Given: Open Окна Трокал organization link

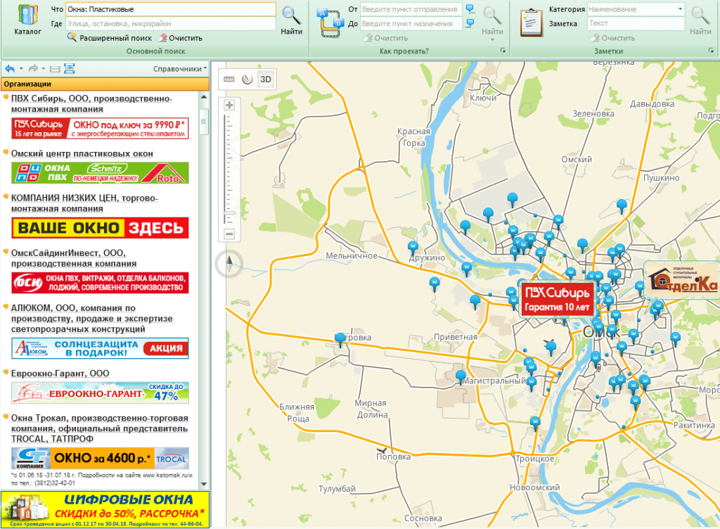Looking at the screenshot, I should (x=100, y=428).
